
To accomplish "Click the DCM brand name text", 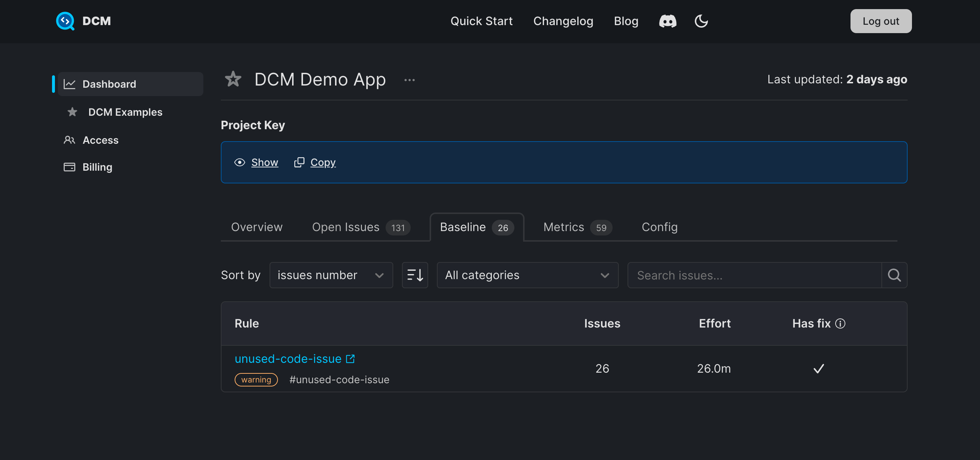I will (x=97, y=21).
